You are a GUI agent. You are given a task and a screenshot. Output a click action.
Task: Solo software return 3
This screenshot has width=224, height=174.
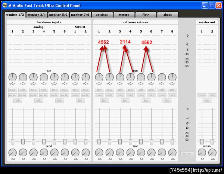click(x=120, y=90)
